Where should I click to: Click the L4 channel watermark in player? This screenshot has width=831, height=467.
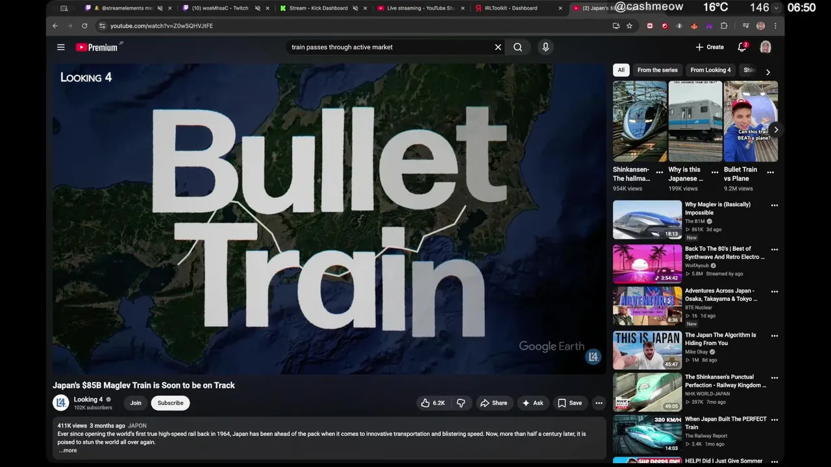click(x=593, y=357)
